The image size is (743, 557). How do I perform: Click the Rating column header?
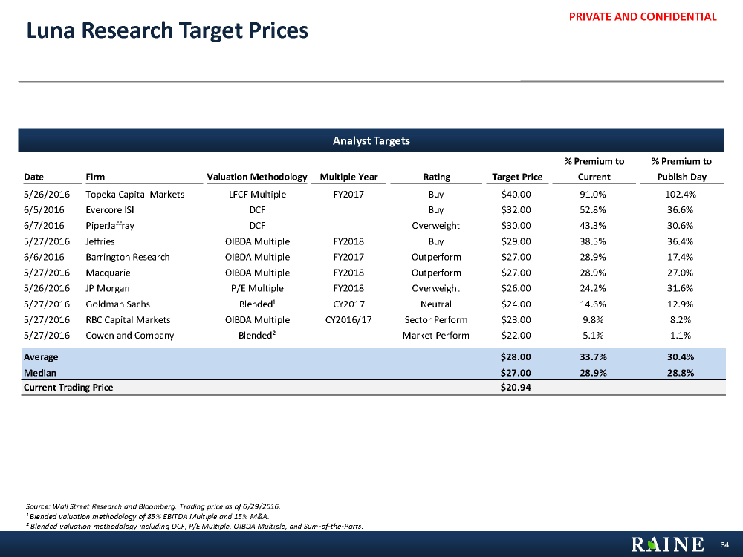(436, 177)
